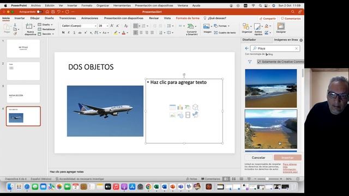The image size is (349, 196).
Task: Click the Estilos rápidos icon
Action: [x=257, y=27]
